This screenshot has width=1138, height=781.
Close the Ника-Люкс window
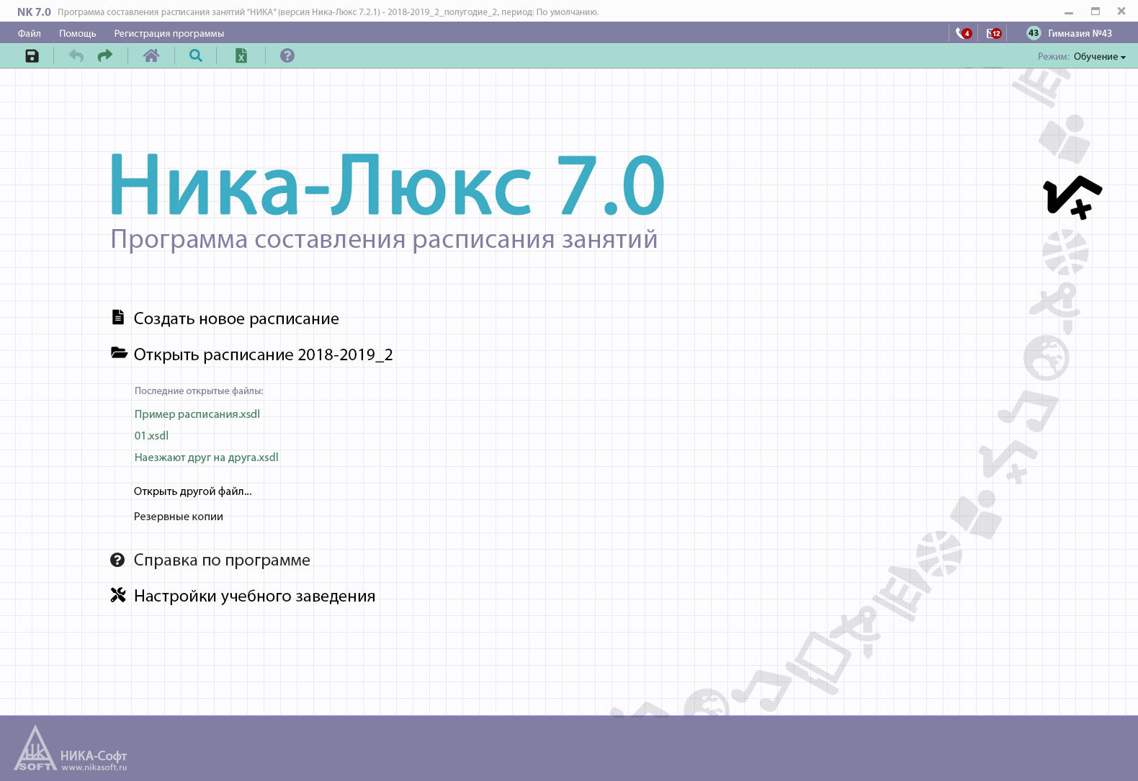point(1121,12)
